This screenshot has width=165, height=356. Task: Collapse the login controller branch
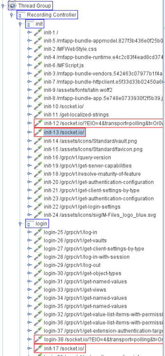(20, 224)
